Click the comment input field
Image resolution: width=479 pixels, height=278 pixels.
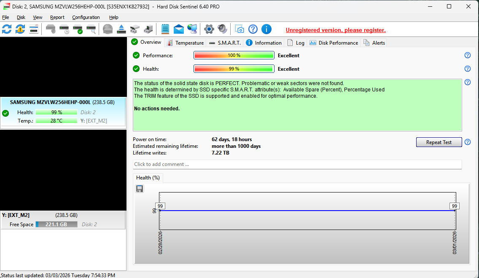(297, 164)
